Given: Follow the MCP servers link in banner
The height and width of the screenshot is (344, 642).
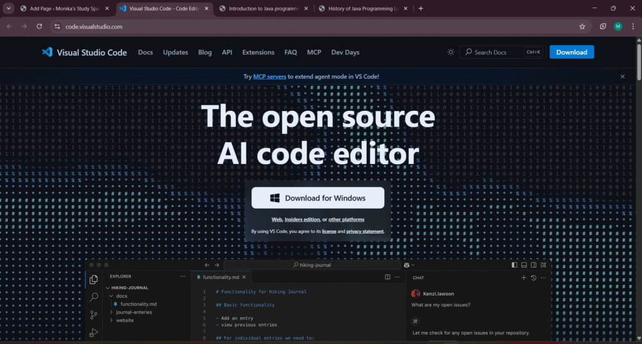Looking at the screenshot, I should point(270,76).
